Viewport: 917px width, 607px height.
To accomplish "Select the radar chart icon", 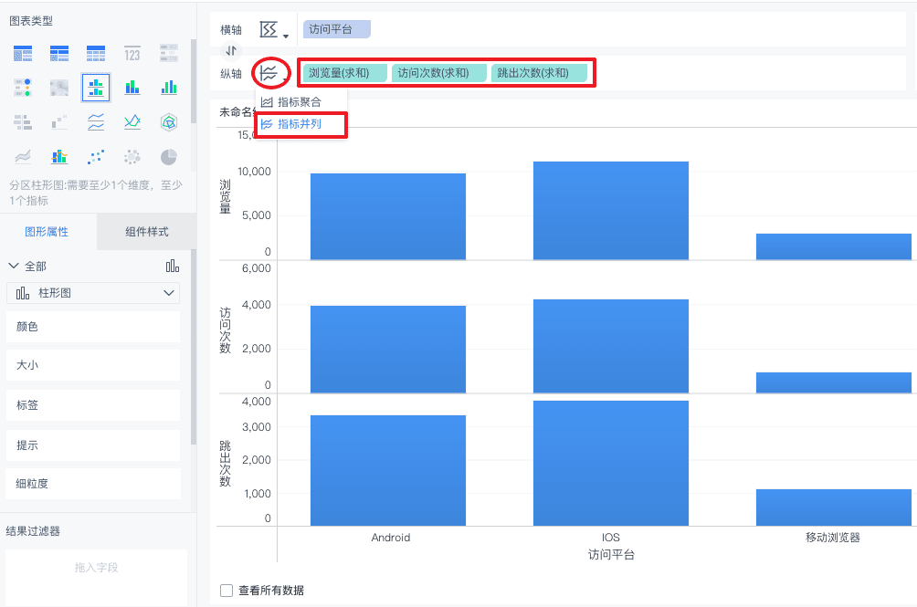I will (x=168, y=122).
